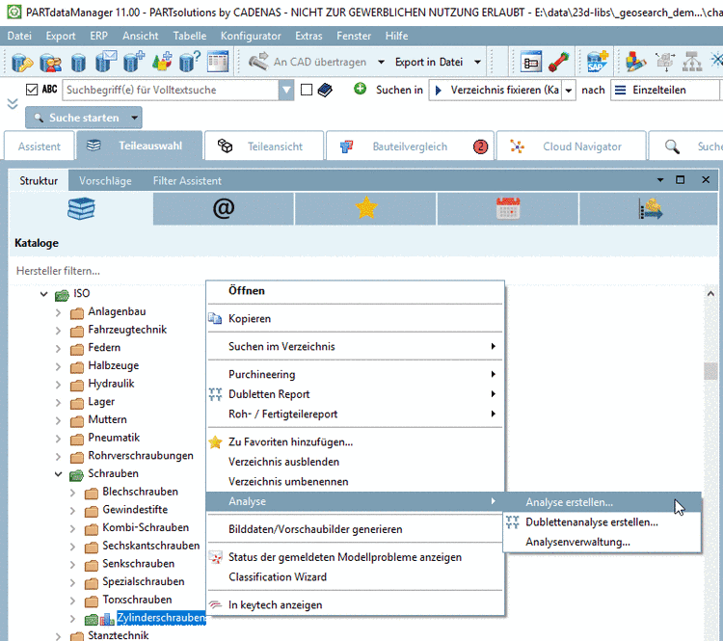Open the An CAD übertragen dropdown arrow
The height and width of the screenshot is (641, 723).
tap(381, 62)
